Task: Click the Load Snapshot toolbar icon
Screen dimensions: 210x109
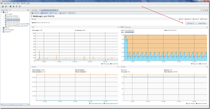Action: point(3,6)
